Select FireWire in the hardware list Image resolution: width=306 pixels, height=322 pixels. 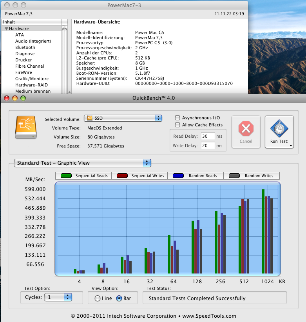click(x=24, y=72)
